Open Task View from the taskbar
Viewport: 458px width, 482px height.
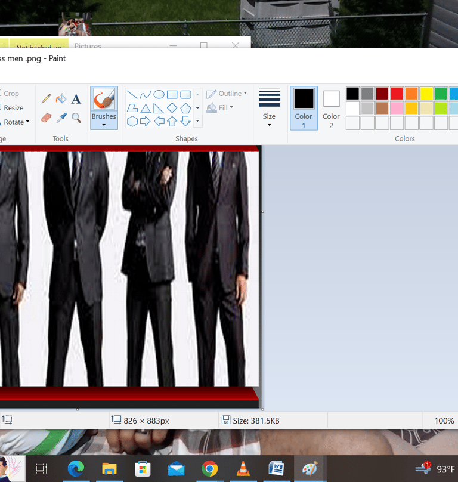pos(42,468)
